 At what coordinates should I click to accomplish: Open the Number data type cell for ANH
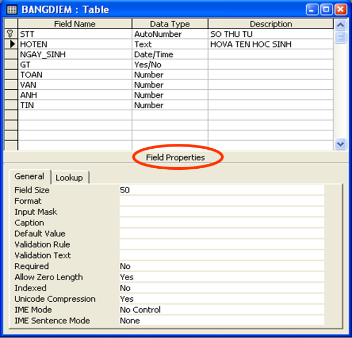click(170, 95)
